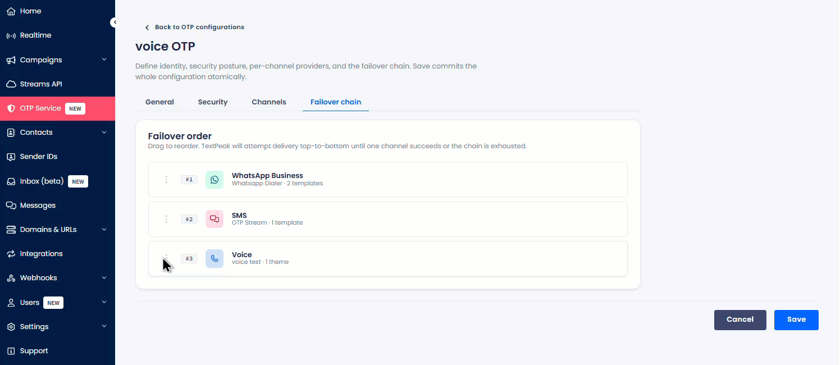Click the Domains & URLs server icon
840x365 pixels.
click(11, 230)
